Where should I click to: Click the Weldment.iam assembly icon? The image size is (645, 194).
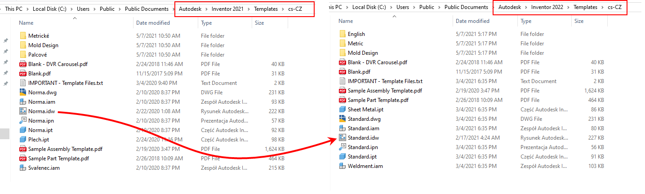point(343,166)
